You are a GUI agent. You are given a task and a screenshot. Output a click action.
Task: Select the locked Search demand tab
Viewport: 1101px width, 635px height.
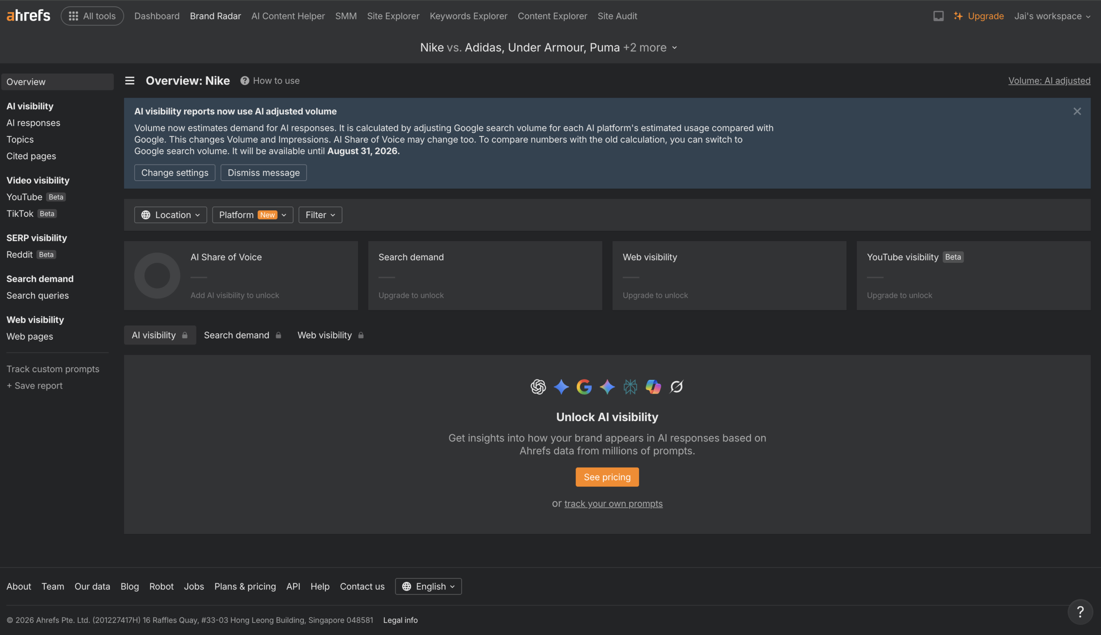(243, 336)
